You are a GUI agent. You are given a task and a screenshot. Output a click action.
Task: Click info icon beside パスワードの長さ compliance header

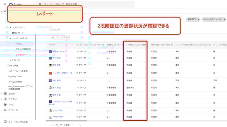pyautogui.click(x=209, y=45)
